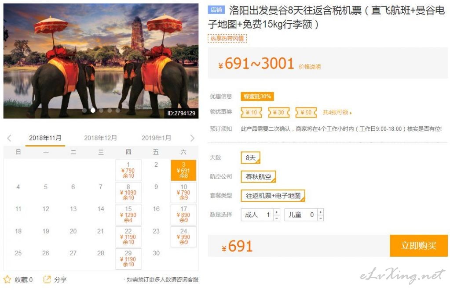Advance calendar months with right arrow
The image size is (450, 290).
point(192,138)
